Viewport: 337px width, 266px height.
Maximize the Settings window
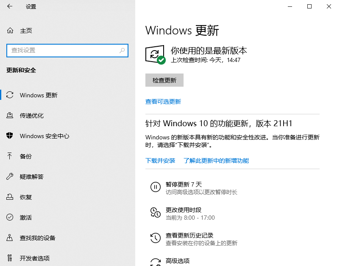[309, 6]
